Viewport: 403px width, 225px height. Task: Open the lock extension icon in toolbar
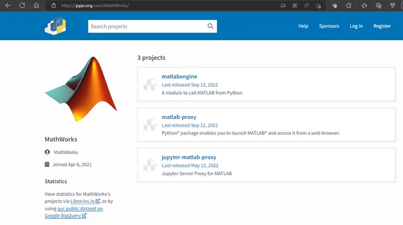(x=334, y=5)
